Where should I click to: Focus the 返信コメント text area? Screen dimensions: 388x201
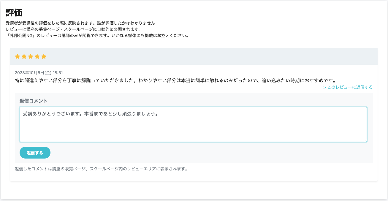pyautogui.click(x=193, y=124)
